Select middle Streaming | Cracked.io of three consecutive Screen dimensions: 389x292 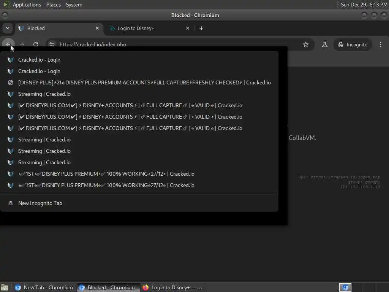(x=139, y=151)
